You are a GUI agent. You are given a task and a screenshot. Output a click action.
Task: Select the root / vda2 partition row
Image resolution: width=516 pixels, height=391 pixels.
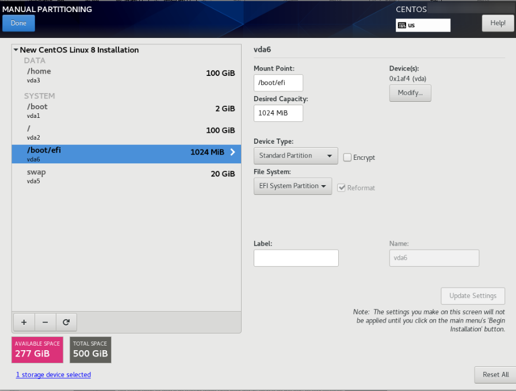127,132
